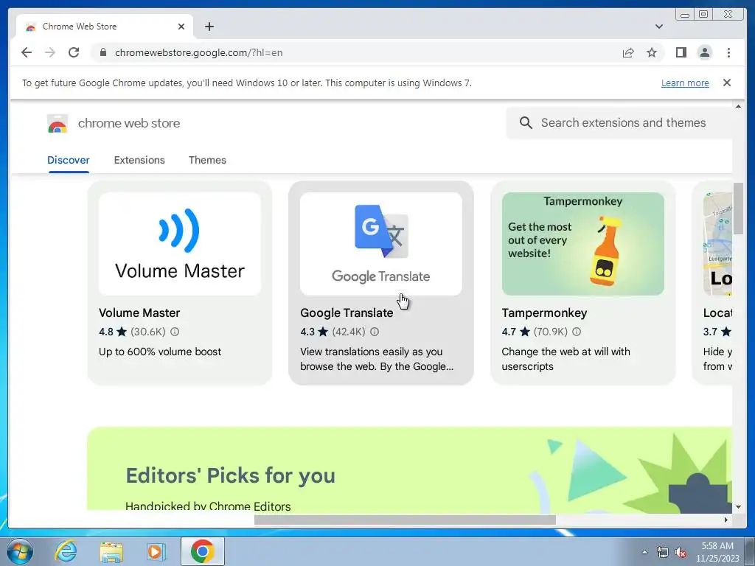Show hidden system tray icons

[644, 552]
